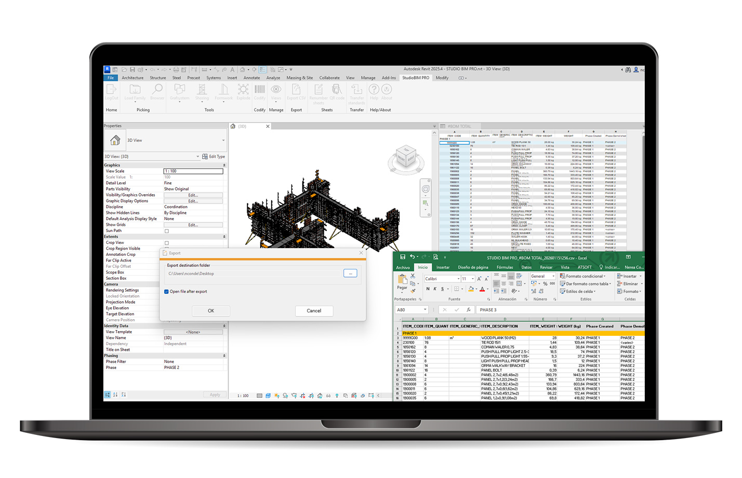Open the Add-Ins ribbon tab
742x478 pixels.
click(x=389, y=78)
